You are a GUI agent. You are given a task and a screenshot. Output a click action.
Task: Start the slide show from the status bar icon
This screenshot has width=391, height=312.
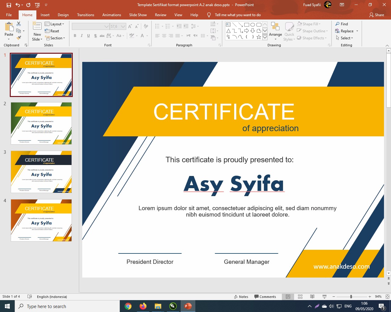324,296
